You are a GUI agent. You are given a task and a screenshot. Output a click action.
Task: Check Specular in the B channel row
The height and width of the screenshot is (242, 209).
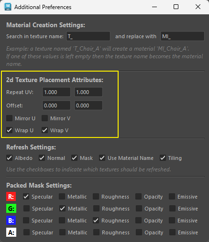coord(26,221)
